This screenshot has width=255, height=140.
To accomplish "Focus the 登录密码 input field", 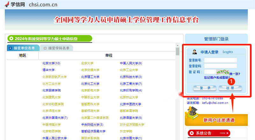I will (220, 66).
